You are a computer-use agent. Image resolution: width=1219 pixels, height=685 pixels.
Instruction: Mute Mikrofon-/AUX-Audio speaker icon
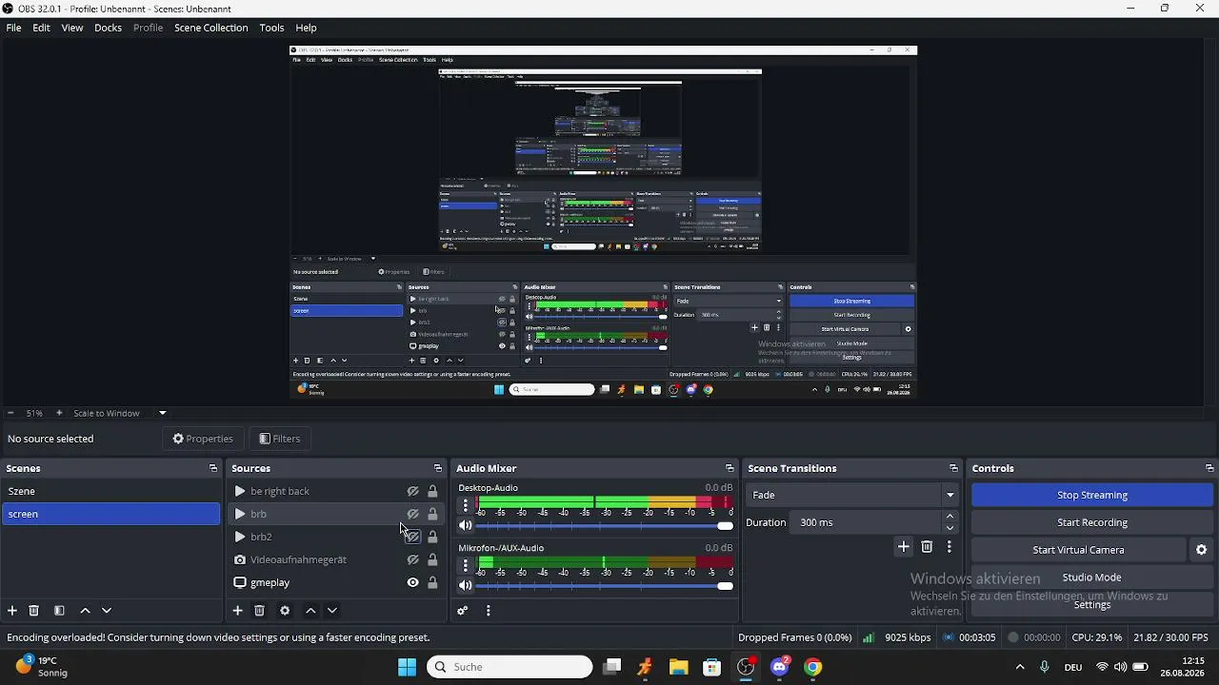466,585
